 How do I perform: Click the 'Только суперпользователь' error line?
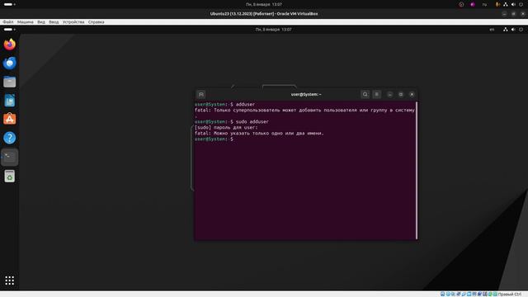pyautogui.click(x=304, y=110)
